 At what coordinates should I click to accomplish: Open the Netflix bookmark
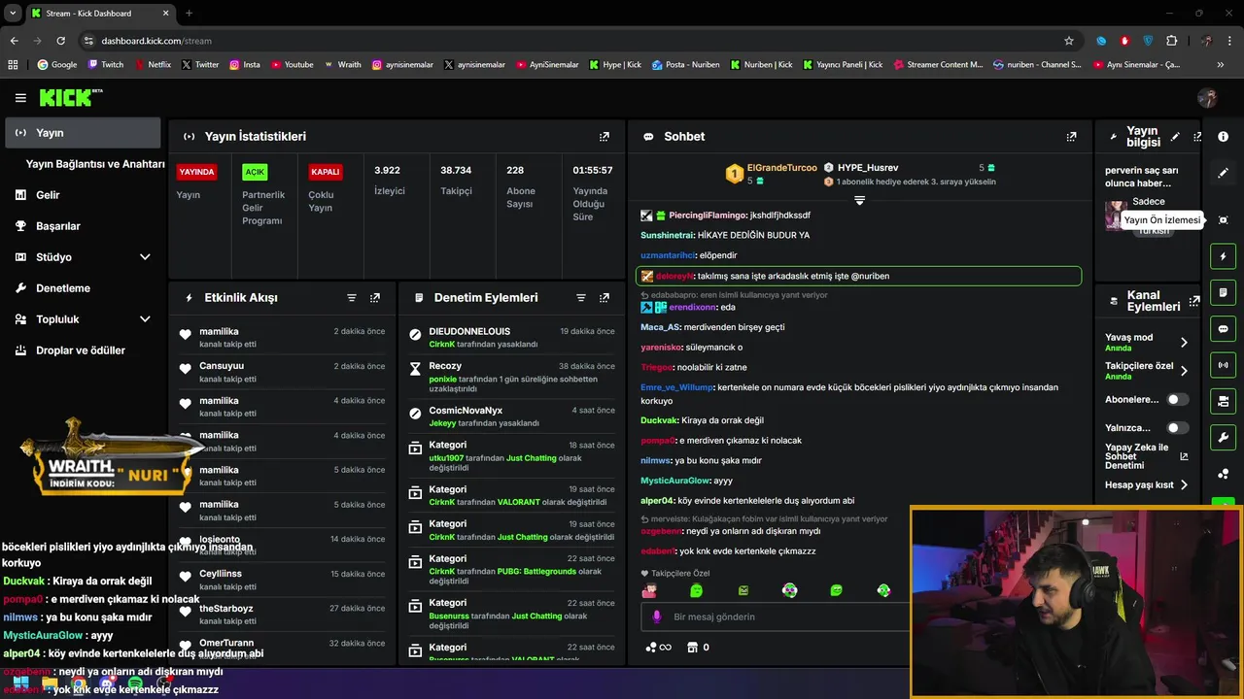coord(152,65)
